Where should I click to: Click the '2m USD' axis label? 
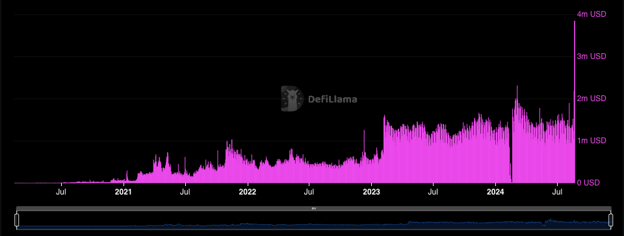[591, 99]
